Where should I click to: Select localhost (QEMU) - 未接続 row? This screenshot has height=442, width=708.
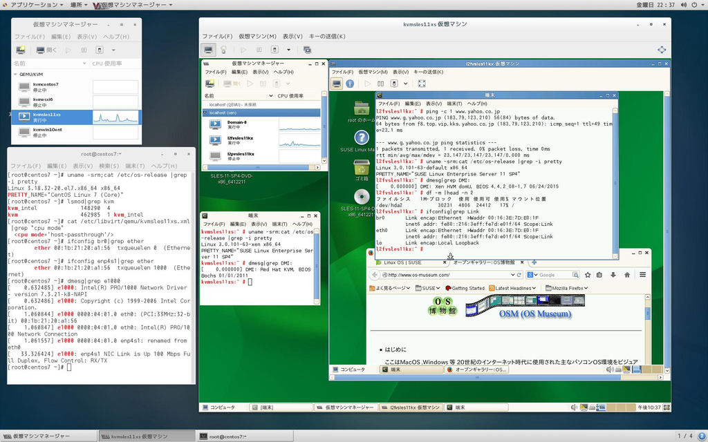tap(261, 105)
